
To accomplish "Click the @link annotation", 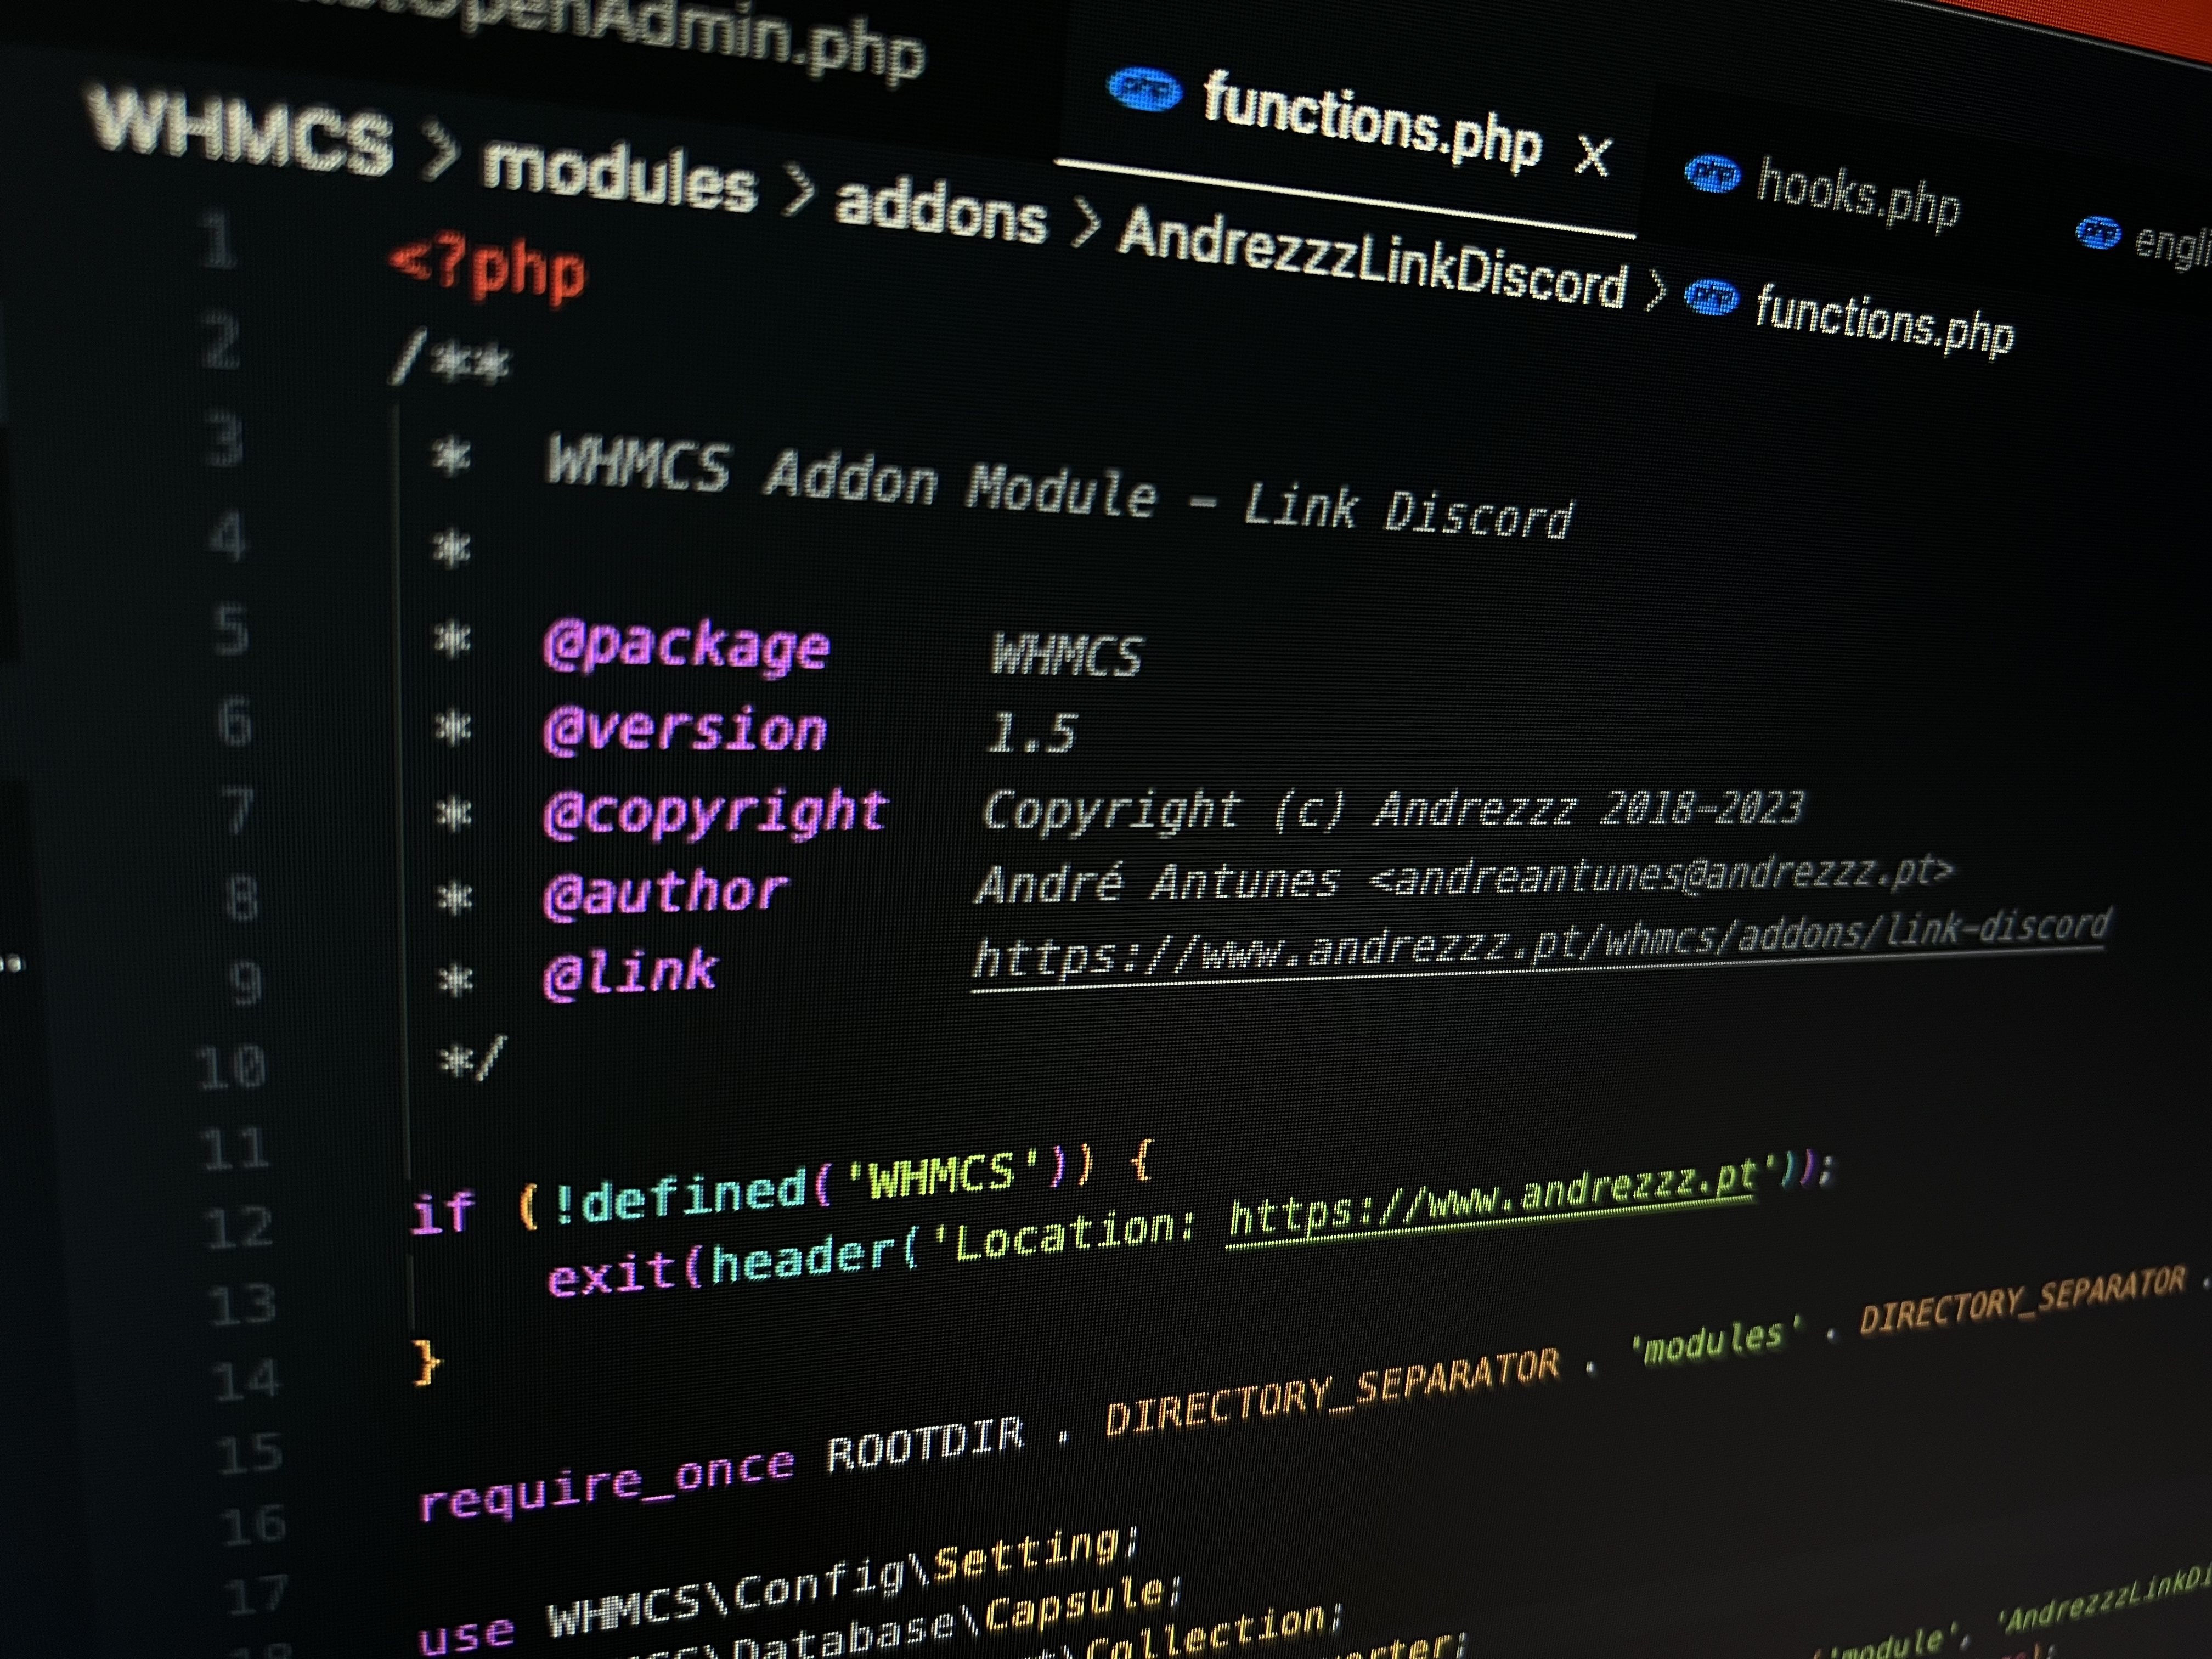I will (x=630, y=972).
